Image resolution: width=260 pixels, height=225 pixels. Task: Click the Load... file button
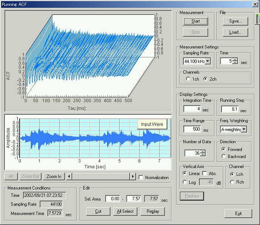click(x=235, y=32)
